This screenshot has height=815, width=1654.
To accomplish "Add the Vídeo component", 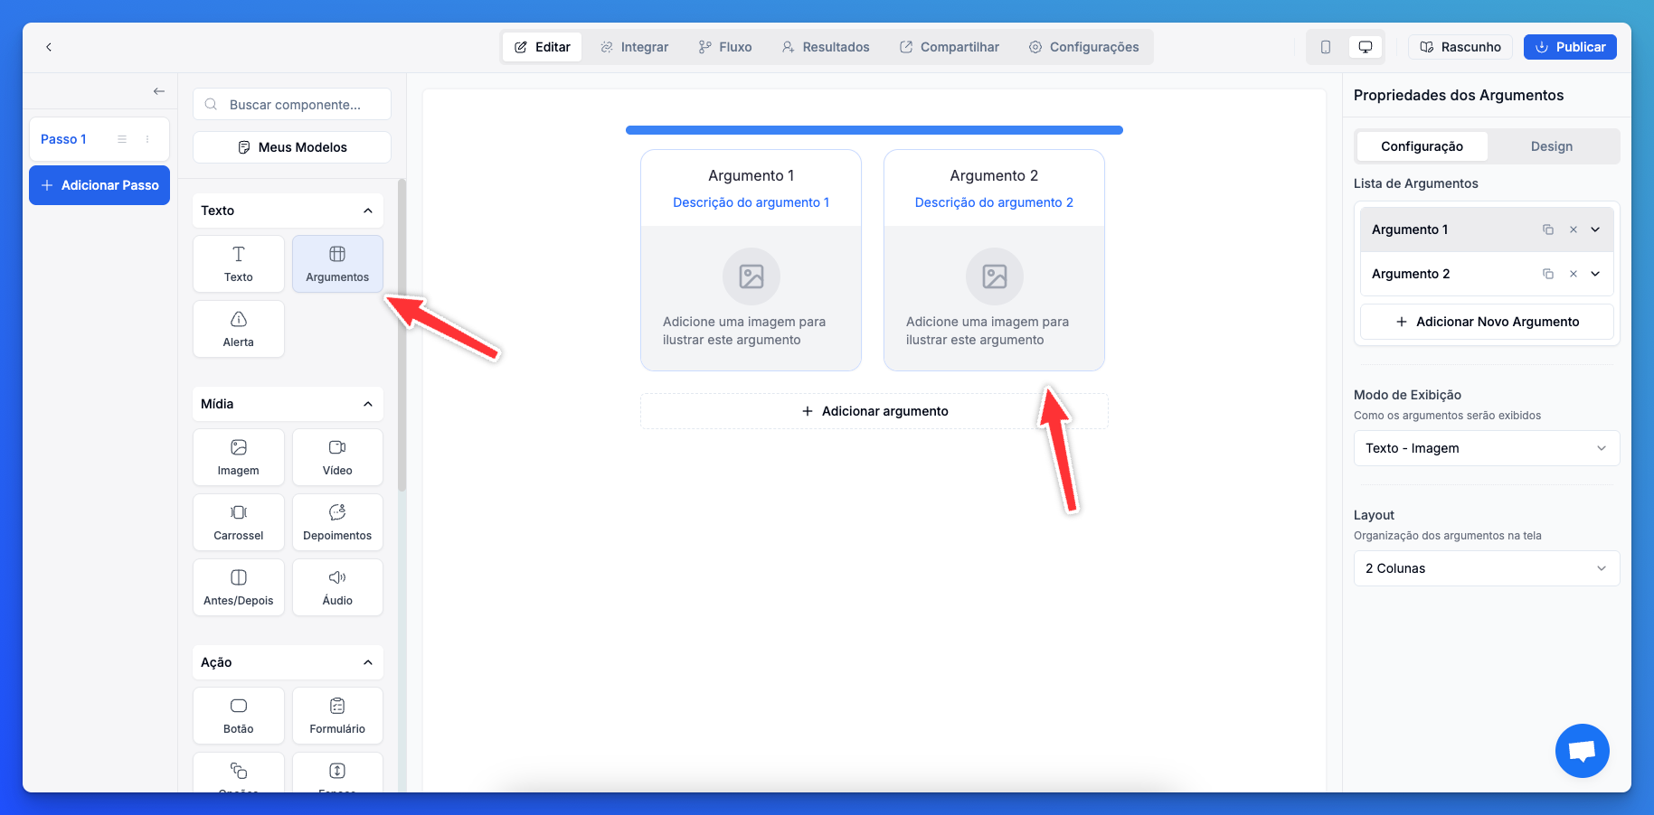I will [x=337, y=457].
